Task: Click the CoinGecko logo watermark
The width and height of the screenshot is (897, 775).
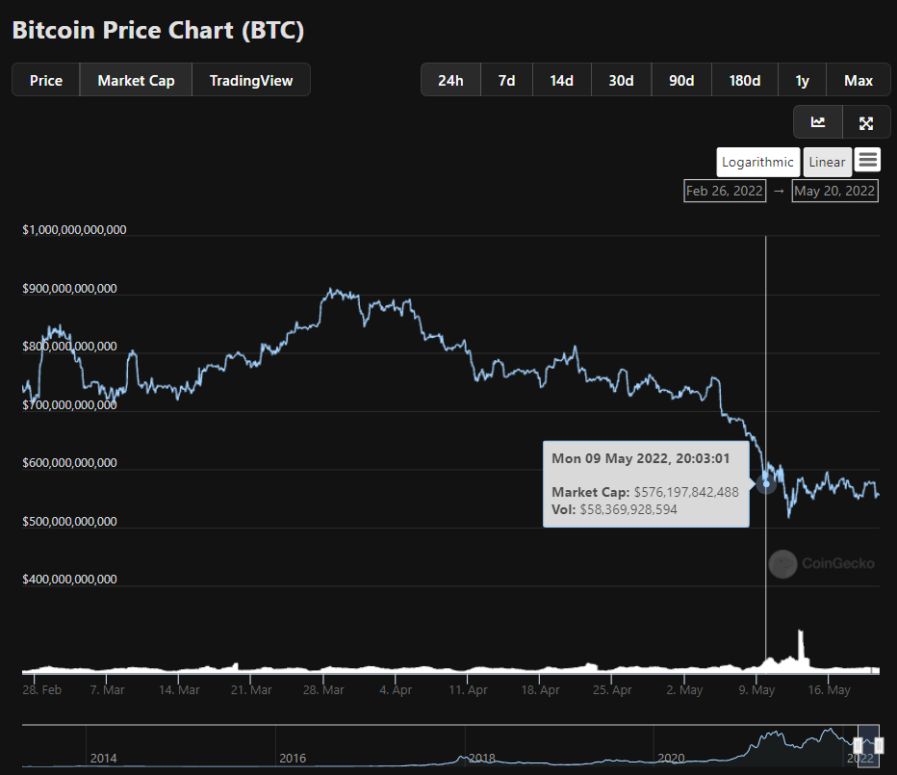Action: 822,563
